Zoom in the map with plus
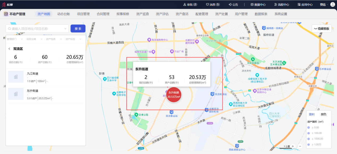Image resolution: width=337 pixels, height=154 pixels. (293, 146)
